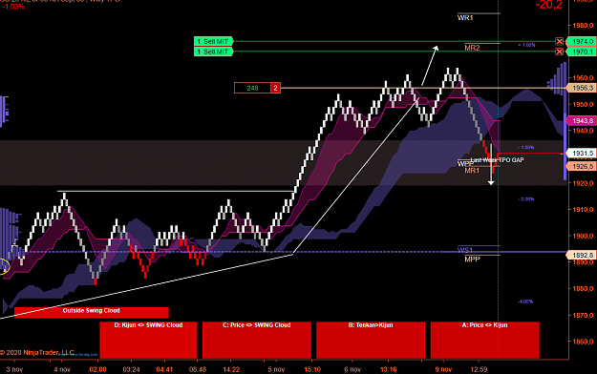Click the A: Price <> Kijun signal panel
597x374 pixels.
point(484,341)
